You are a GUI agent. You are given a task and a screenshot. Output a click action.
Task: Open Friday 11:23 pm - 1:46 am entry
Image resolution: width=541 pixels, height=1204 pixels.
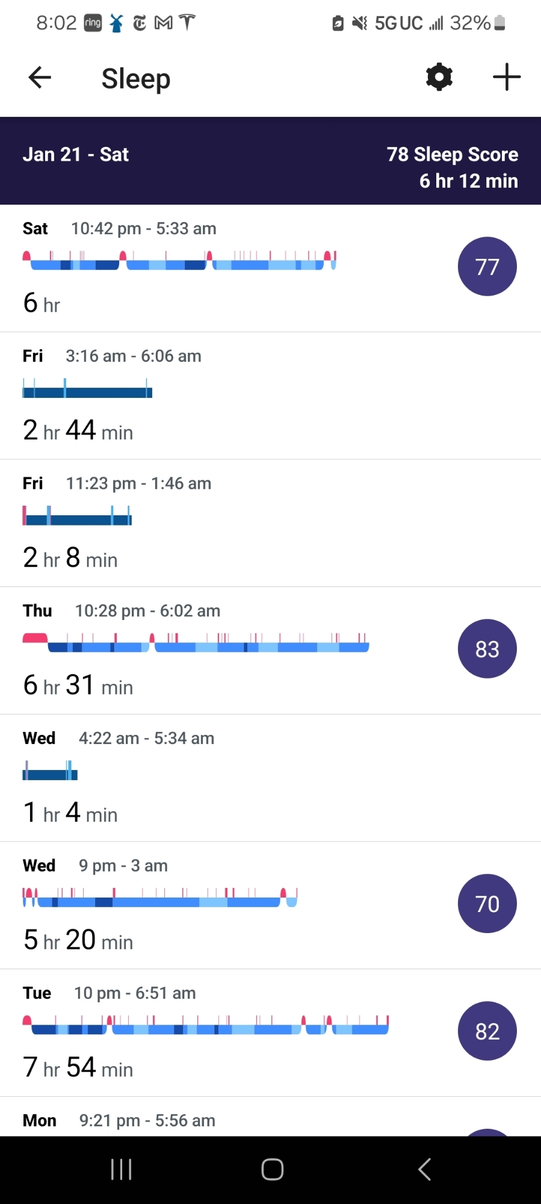point(138,483)
